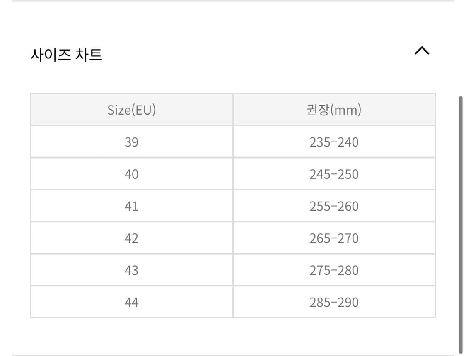Click size 43 in the chart
This screenshot has height=356, width=466.
(132, 270)
